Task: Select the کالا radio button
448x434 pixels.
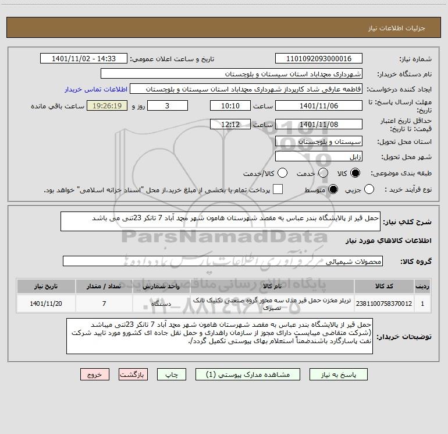Action: [x=355, y=173]
